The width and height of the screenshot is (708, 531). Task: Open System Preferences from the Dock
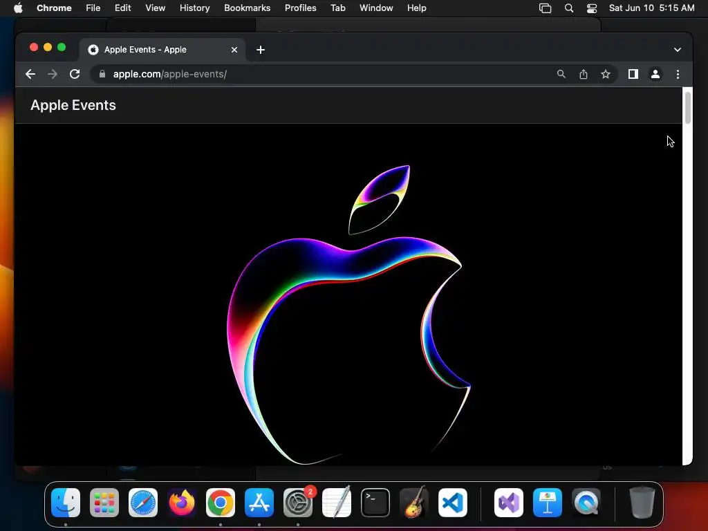point(298,503)
